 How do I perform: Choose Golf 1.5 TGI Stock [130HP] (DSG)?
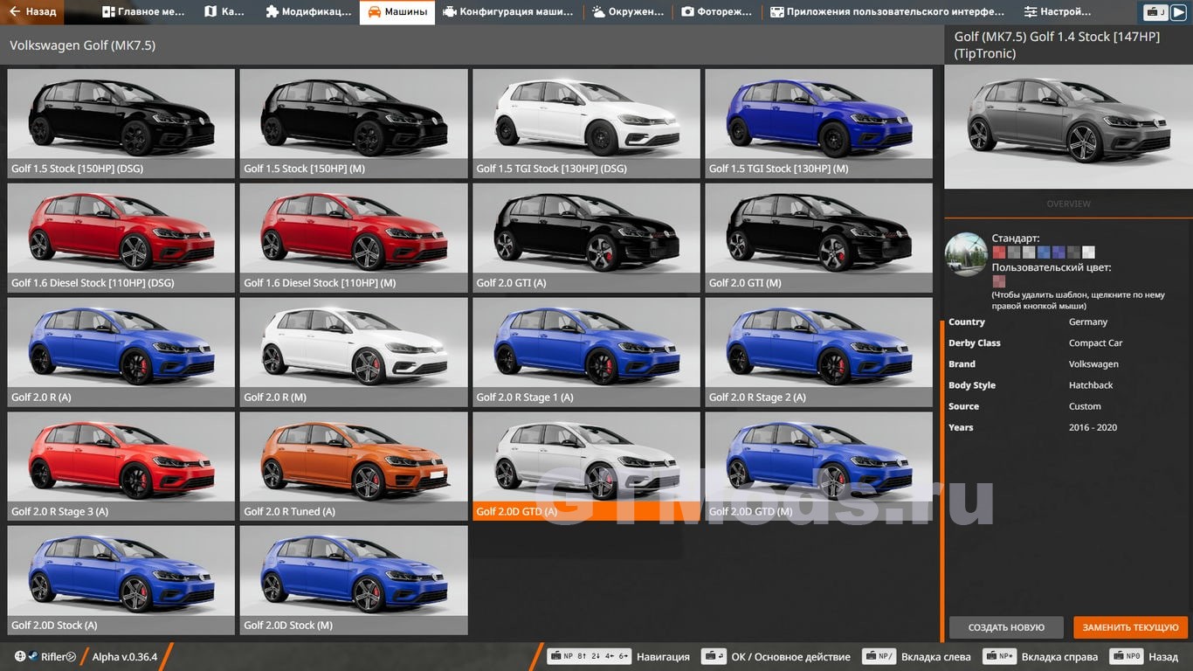click(x=586, y=123)
